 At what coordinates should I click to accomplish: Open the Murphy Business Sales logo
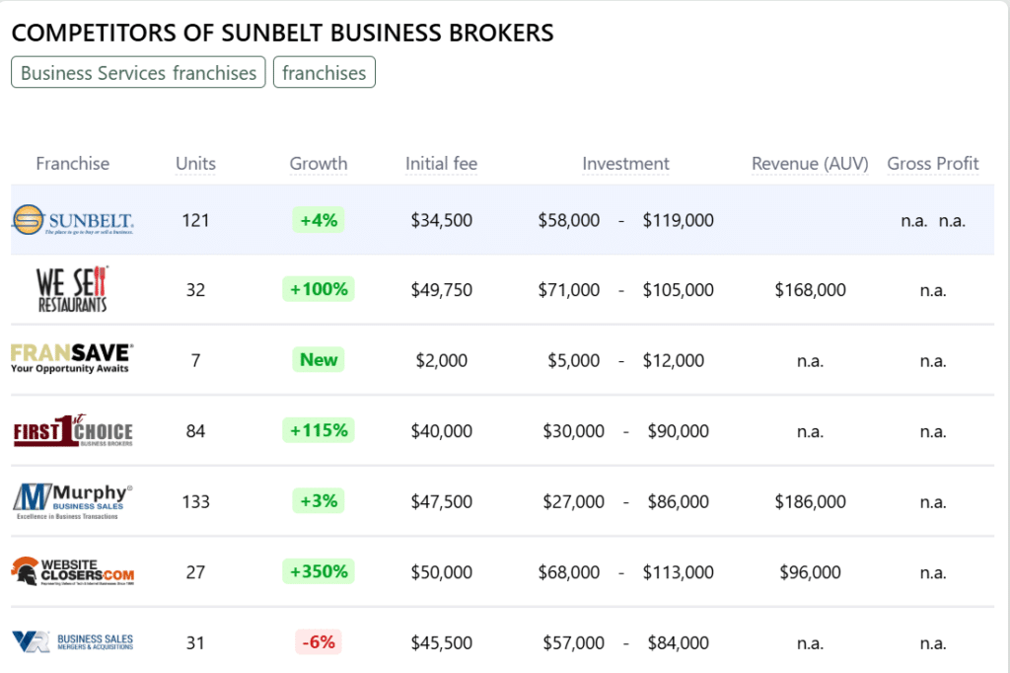[x=73, y=501]
